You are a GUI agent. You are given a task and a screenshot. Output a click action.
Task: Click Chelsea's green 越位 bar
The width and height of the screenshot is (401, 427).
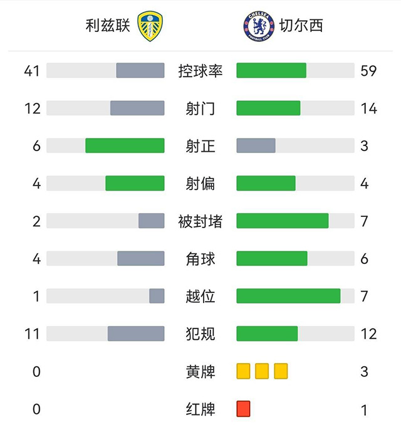[288, 296]
